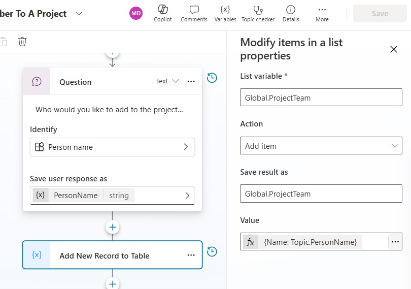The width and height of the screenshot is (411, 289).
Task: Open the Action dropdown showing Add item
Action: [321, 145]
